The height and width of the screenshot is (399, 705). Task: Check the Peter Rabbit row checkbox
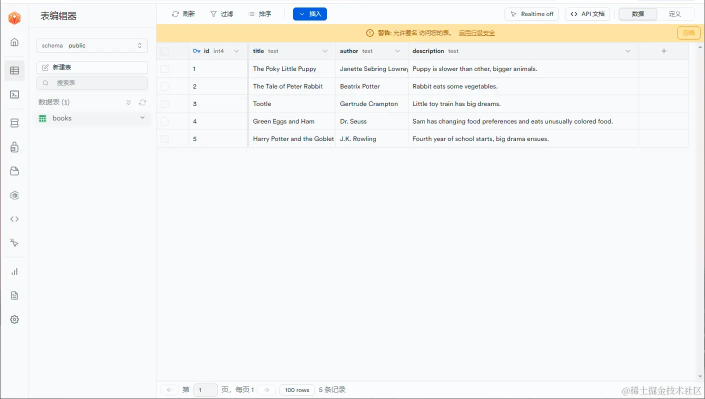pos(164,86)
